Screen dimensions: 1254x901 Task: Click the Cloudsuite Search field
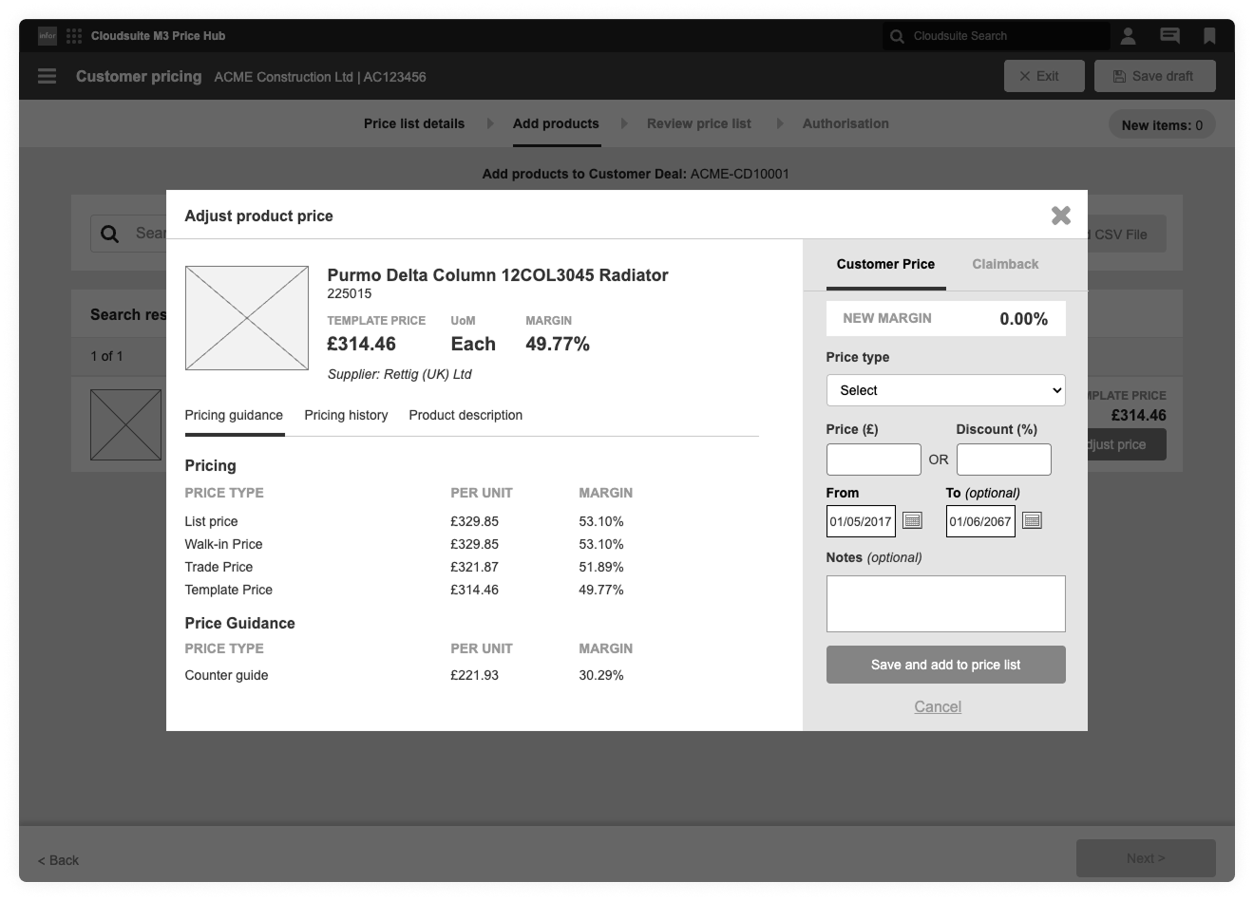pos(996,36)
